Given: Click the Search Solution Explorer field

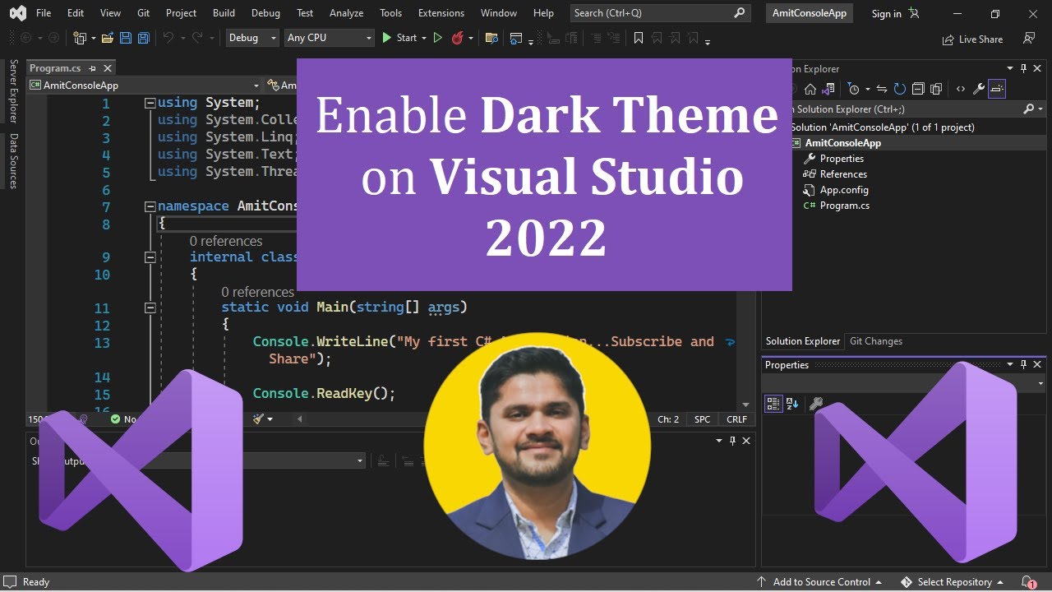Looking at the screenshot, I should point(902,109).
